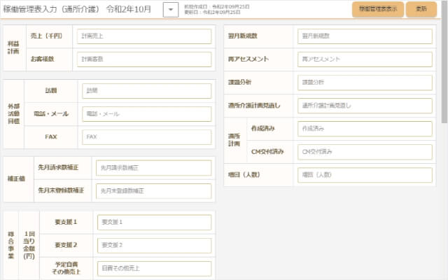Click the 外部活動目標 section label

click(13, 114)
